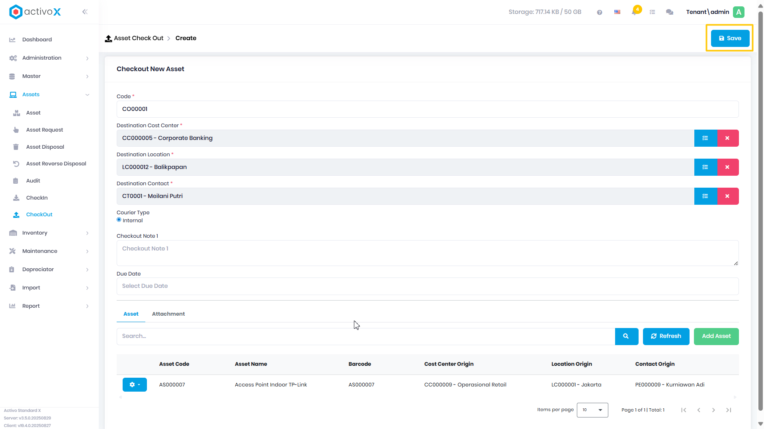Expand the Maintenance menu

[x=49, y=251]
